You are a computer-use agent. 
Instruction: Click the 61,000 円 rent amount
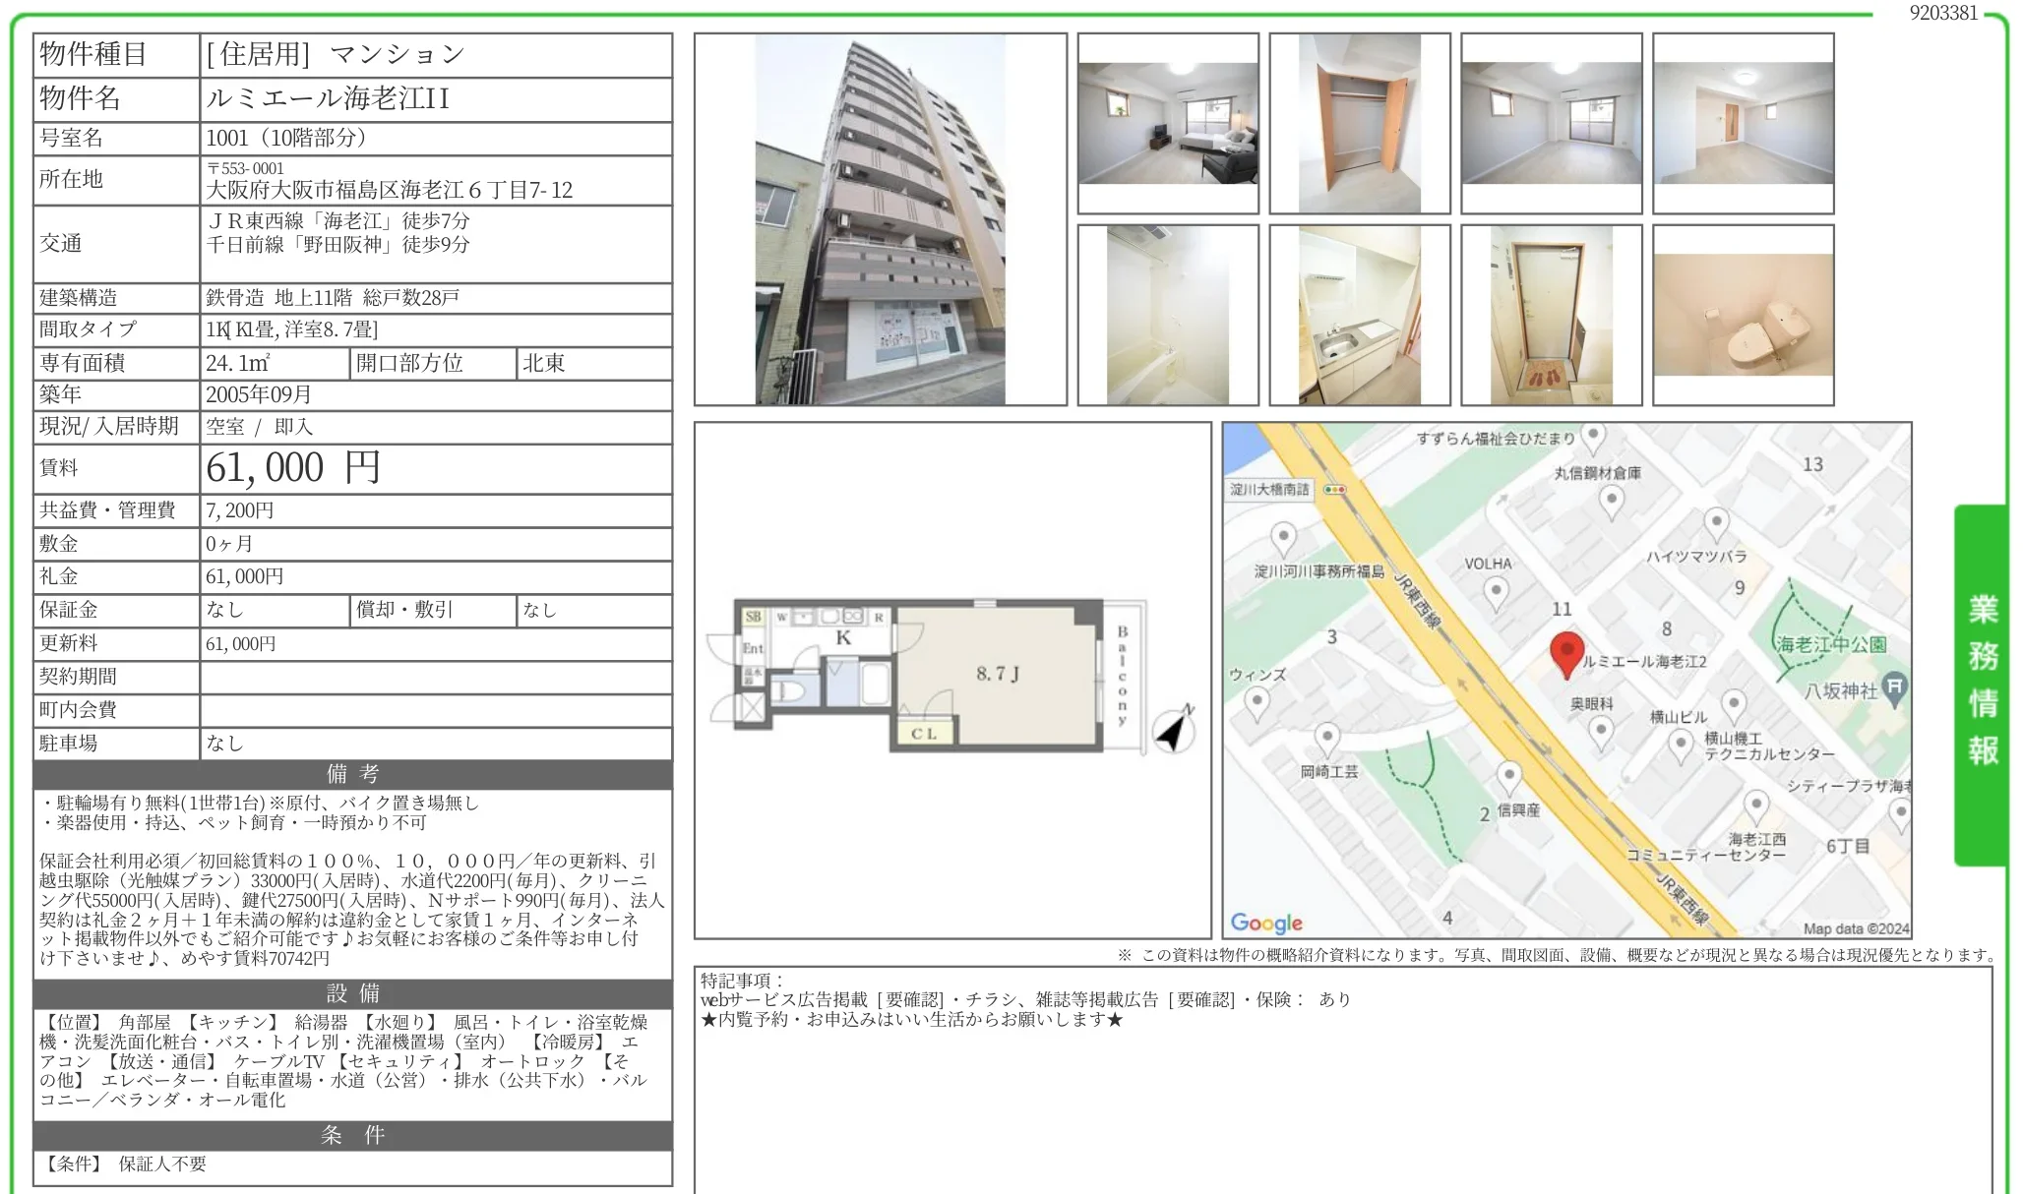point(293,468)
